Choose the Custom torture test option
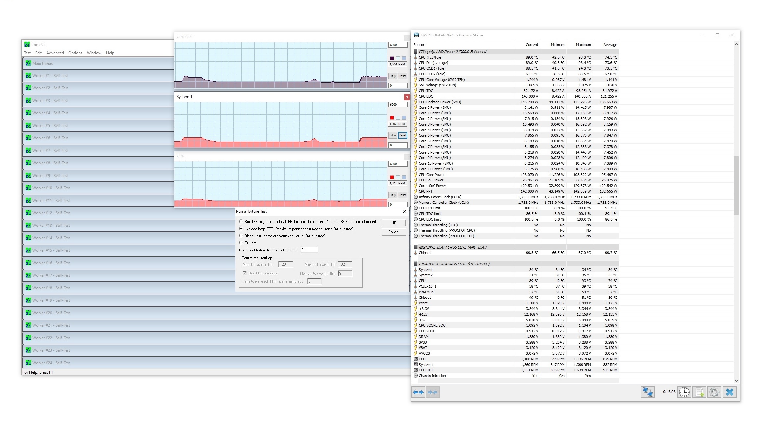The image size is (764, 429). [241, 243]
